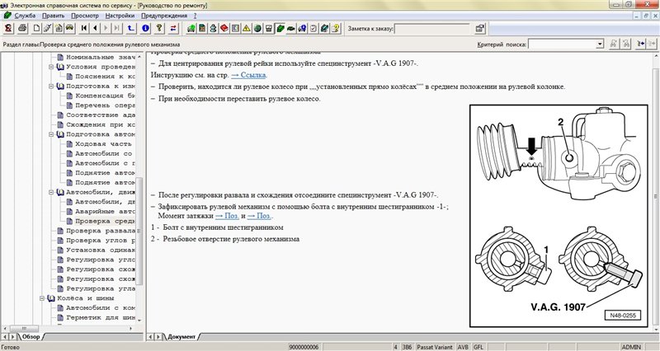Click the tree panel horizontal scrollbar thumb

(x=24, y=328)
